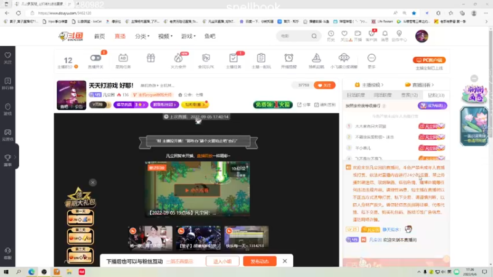Open the 客户端 icon with red badge

372,34
